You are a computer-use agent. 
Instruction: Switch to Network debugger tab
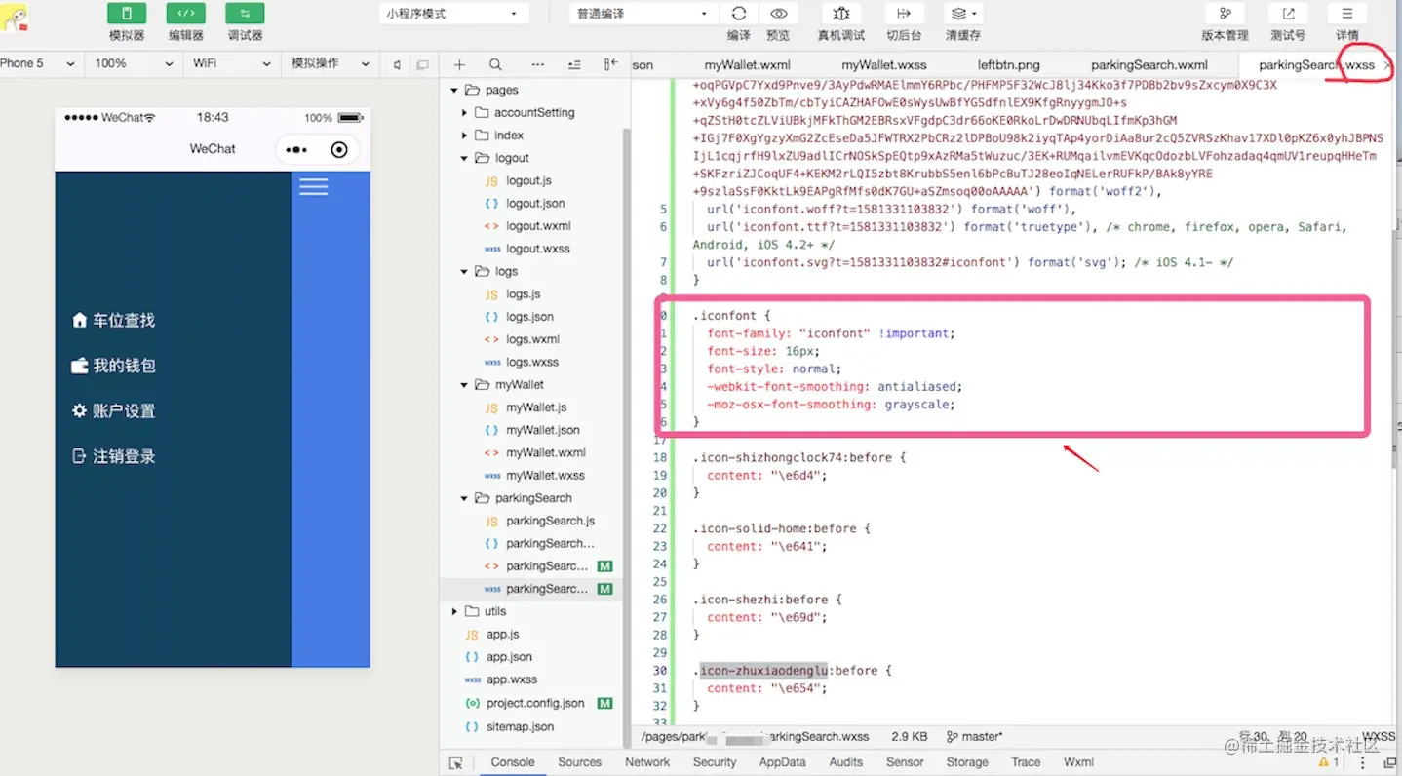pyautogui.click(x=647, y=762)
